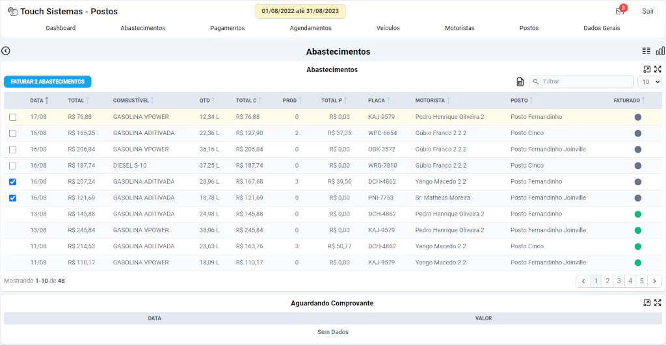
Task: Uncheck the R$ 121,69 row checkbox
Action: tap(13, 198)
